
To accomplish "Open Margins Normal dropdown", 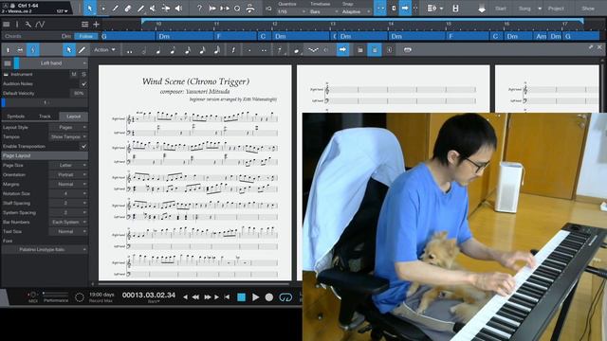I will 68,184.
